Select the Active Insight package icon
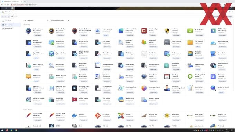235x132 pixels. click(x=98, y=31)
